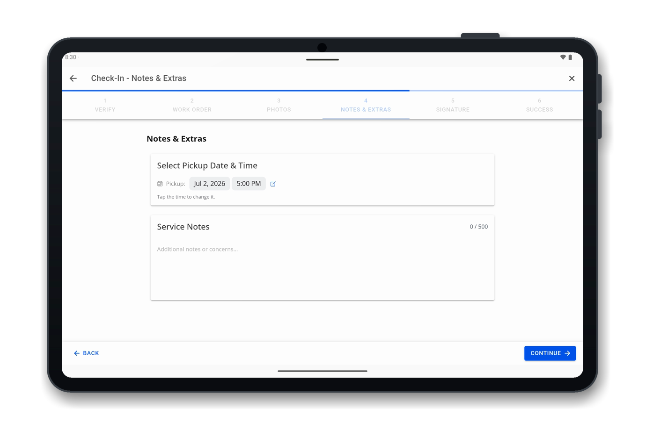Click the 'Check-In - Notes & Extras' title

click(x=139, y=79)
